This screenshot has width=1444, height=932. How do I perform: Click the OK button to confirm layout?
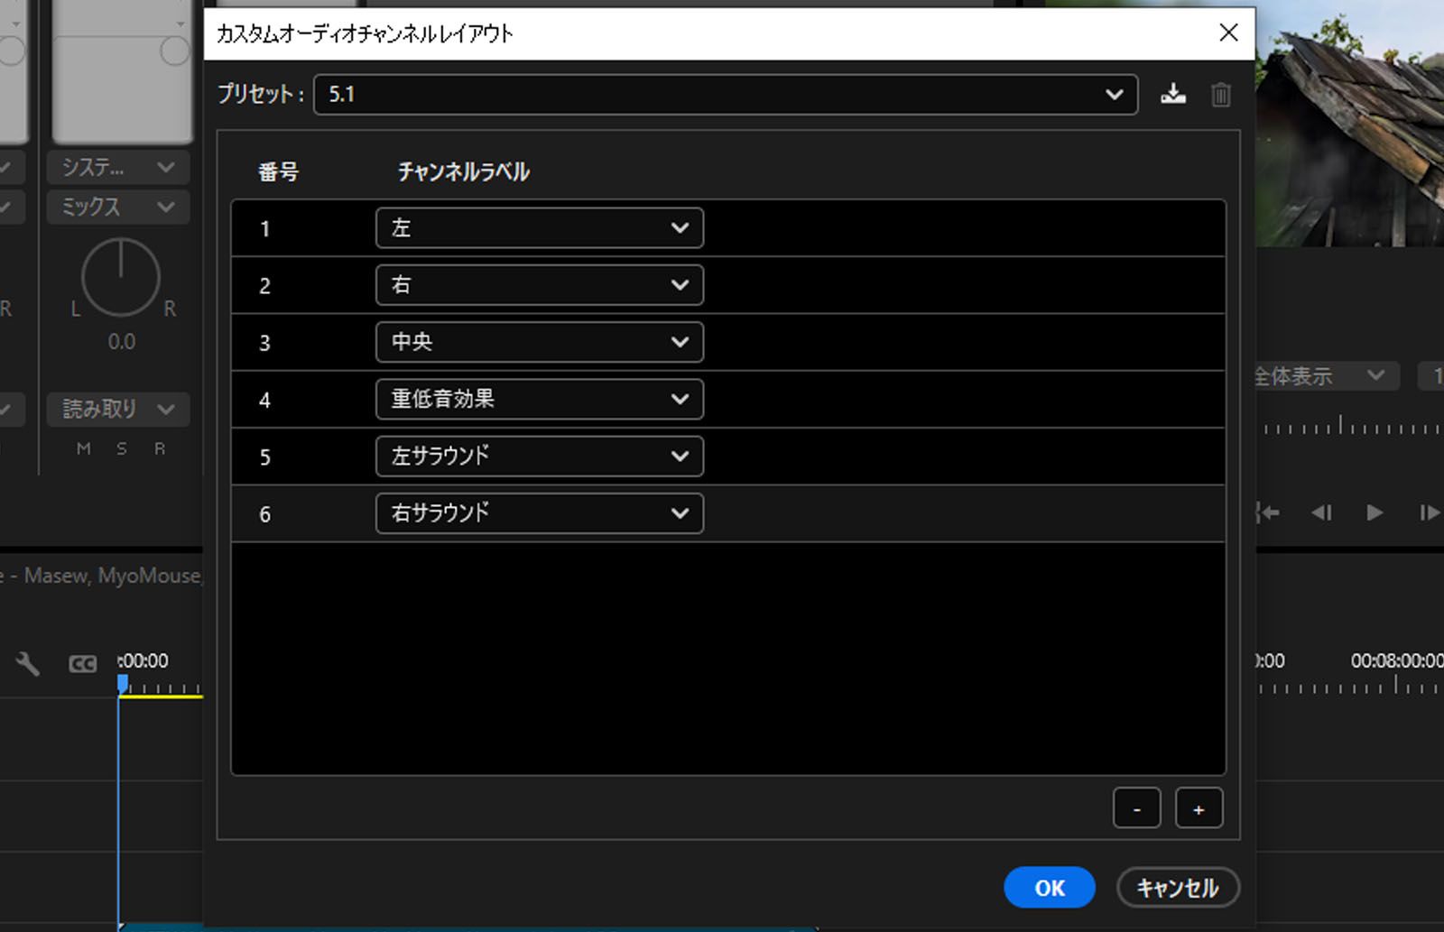[x=1049, y=887]
